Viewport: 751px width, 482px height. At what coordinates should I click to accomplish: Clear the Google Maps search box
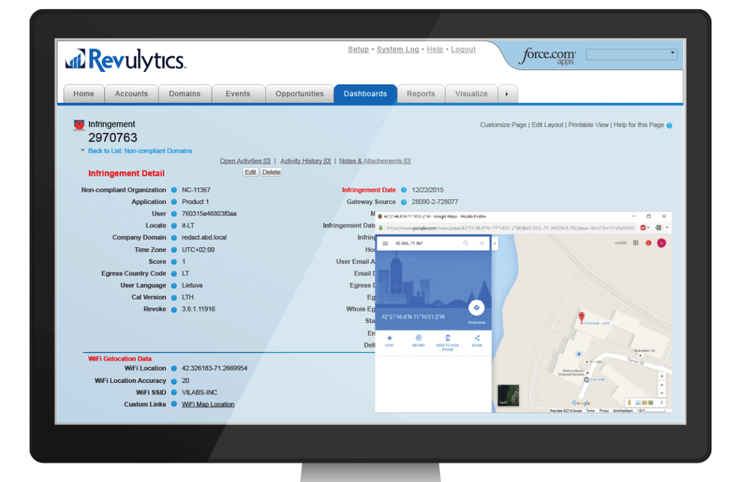point(482,243)
